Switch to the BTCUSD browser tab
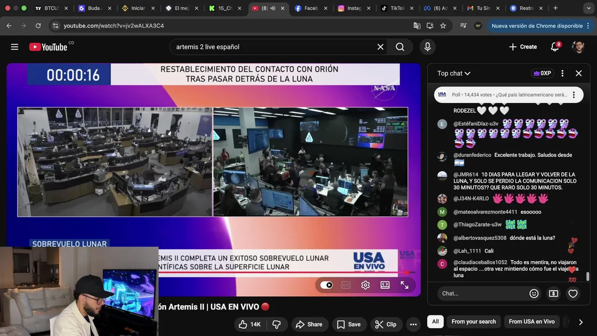597x336 pixels. pyautogui.click(x=51, y=8)
